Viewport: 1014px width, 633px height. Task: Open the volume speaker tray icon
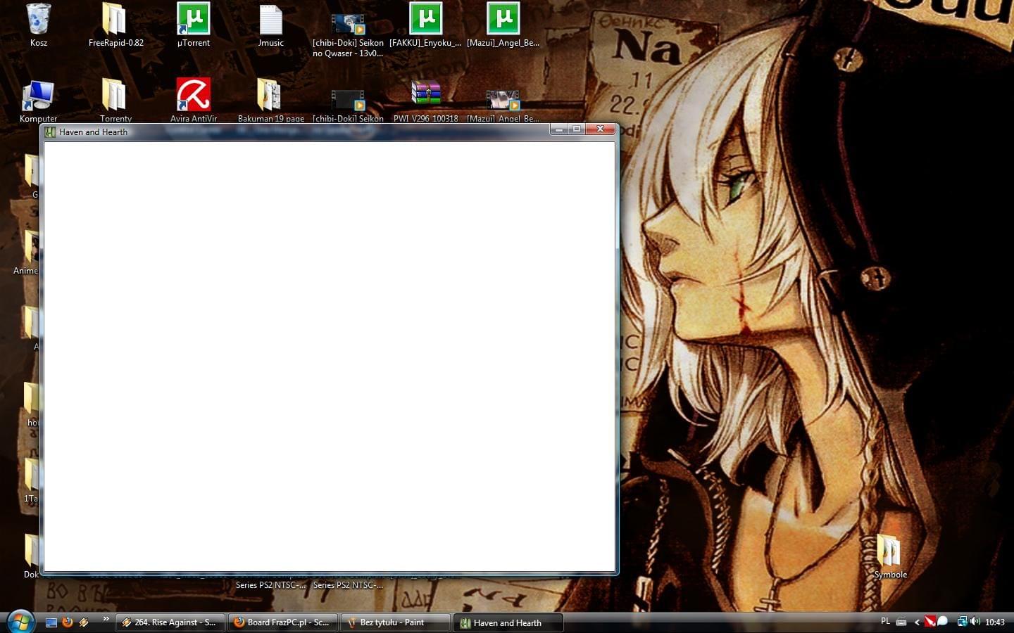975,622
